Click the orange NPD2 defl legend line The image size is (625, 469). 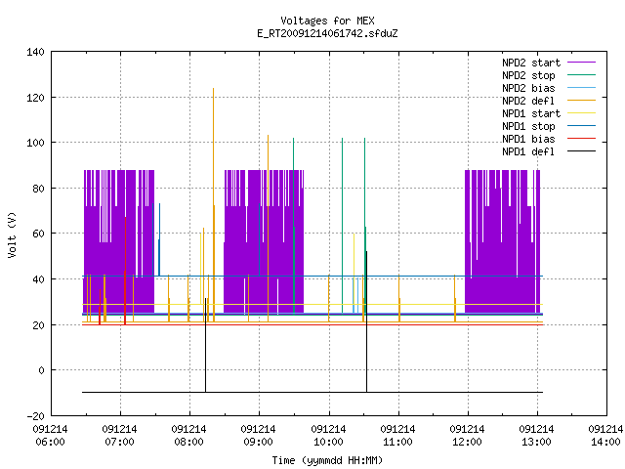pyautogui.click(x=582, y=100)
